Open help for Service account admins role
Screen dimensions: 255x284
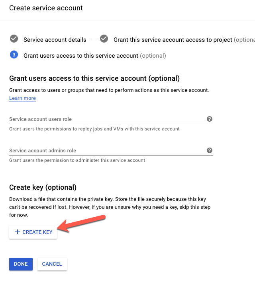tap(210, 150)
